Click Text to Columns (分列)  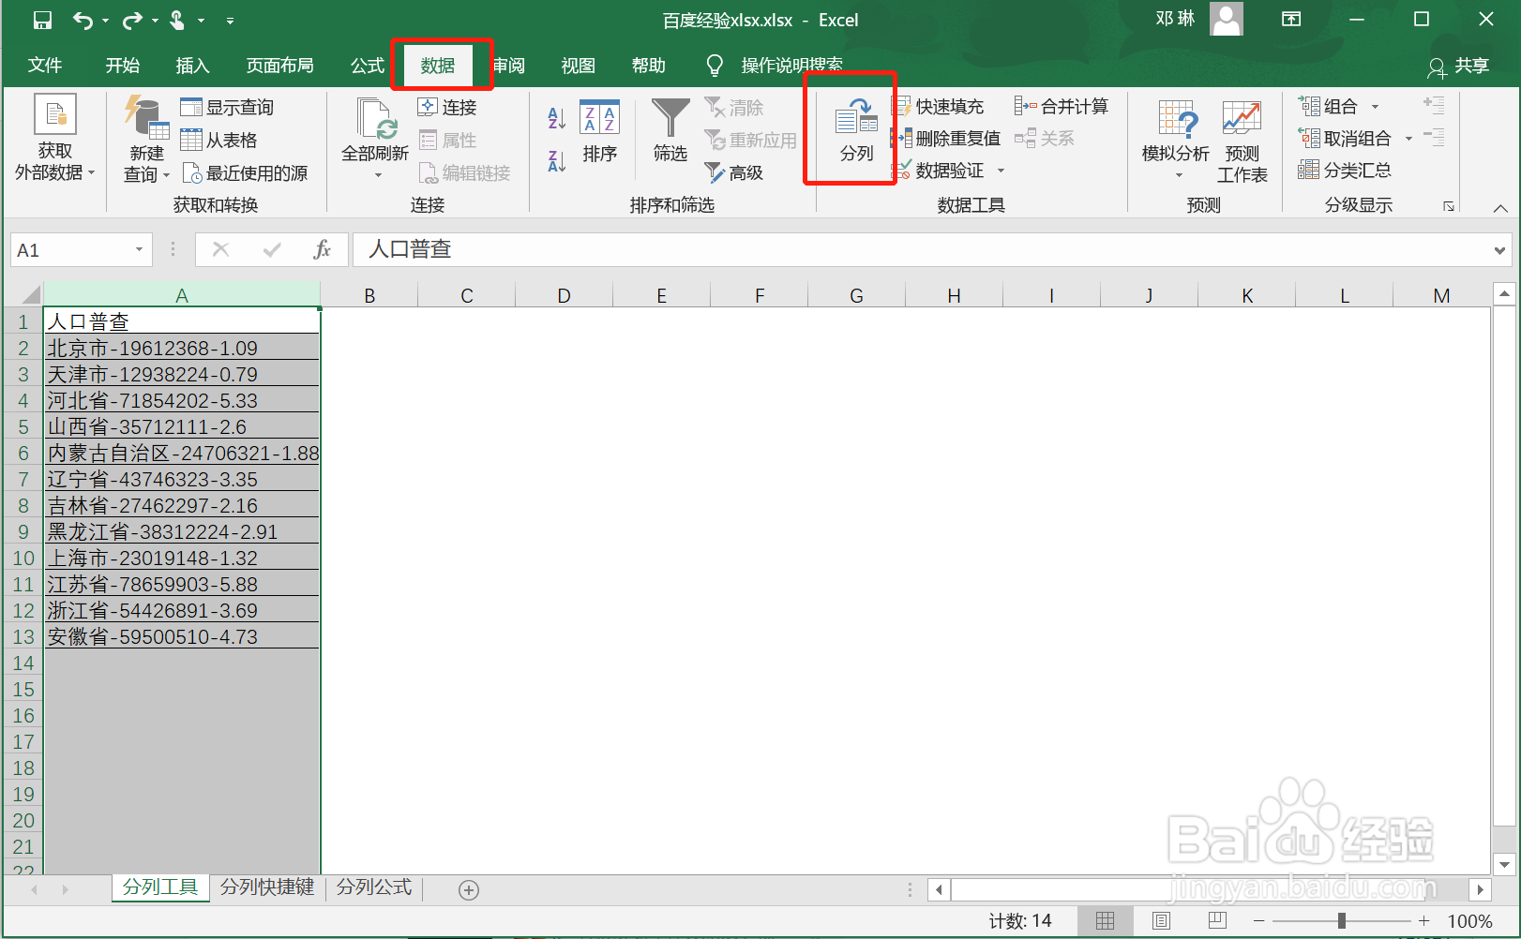856,130
